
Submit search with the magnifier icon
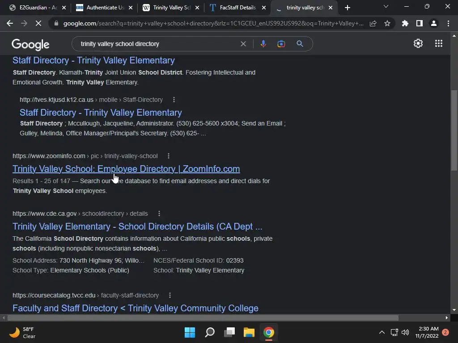300,44
